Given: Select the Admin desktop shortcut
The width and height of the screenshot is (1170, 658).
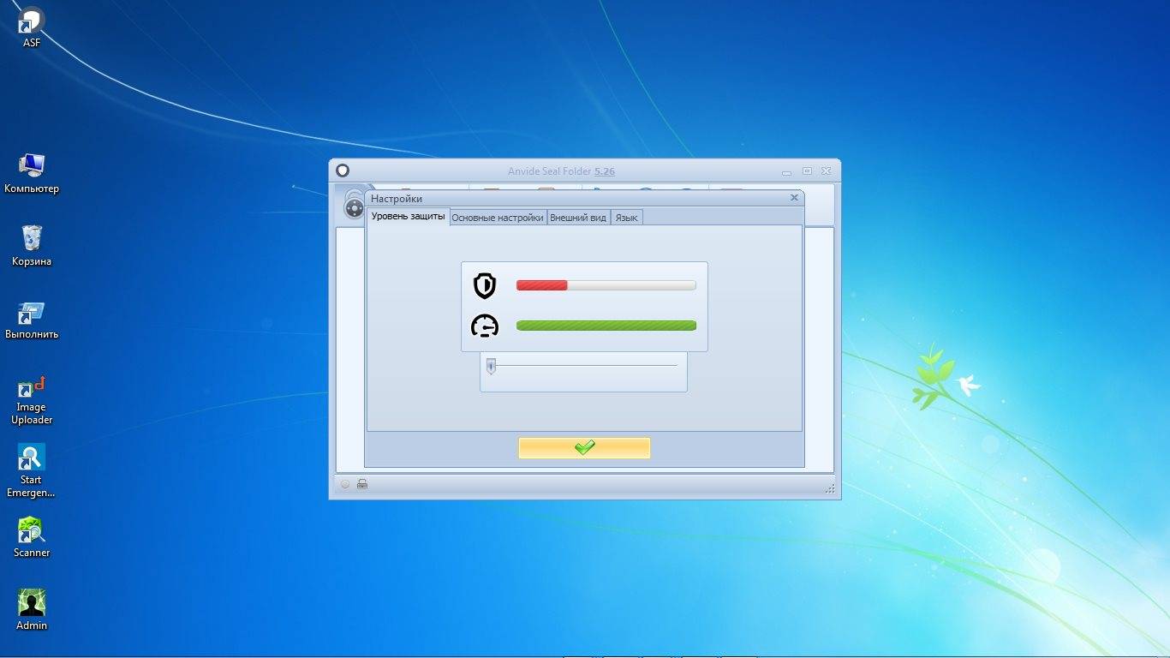Looking at the screenshot, I should pyautogui.click(x=32, y=610).
